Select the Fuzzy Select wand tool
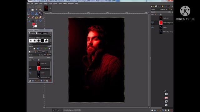 [41, 10]
